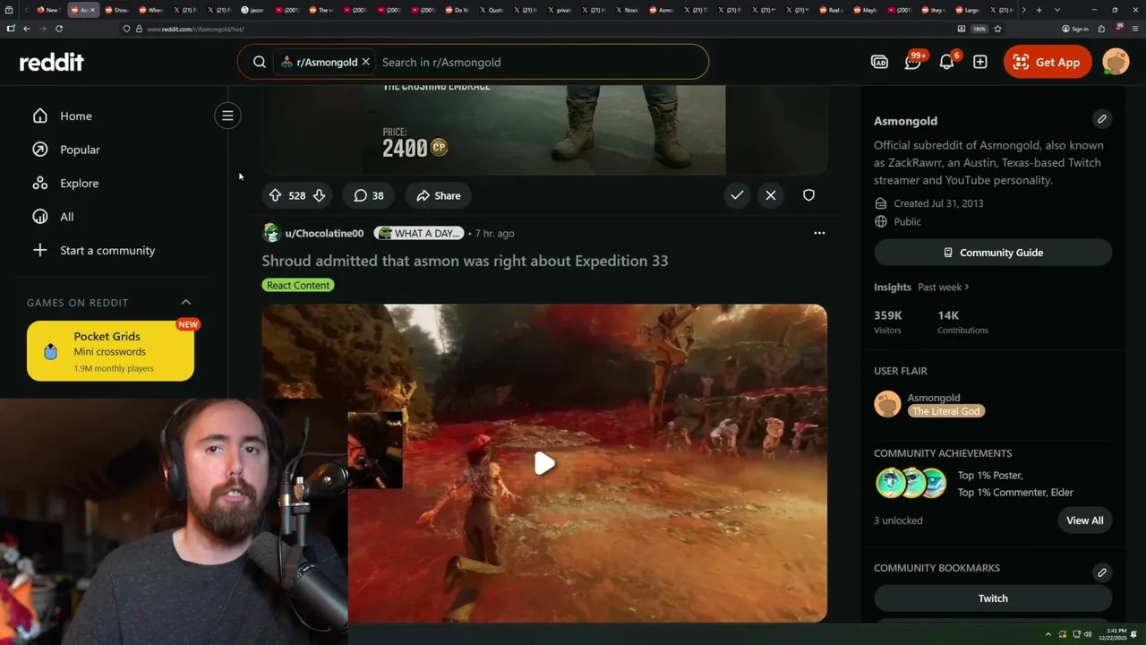
Task: Play the Expedition 33 video
Action: click(544, 463)
